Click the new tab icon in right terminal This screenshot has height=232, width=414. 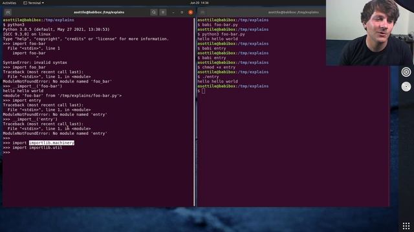202,12
